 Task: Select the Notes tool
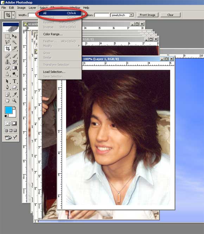click(7, 94)
